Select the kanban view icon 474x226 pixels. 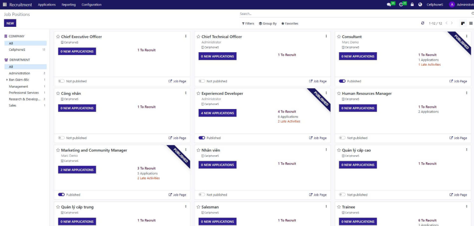pos(462,23)
